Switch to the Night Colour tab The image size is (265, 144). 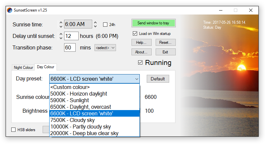23,68
